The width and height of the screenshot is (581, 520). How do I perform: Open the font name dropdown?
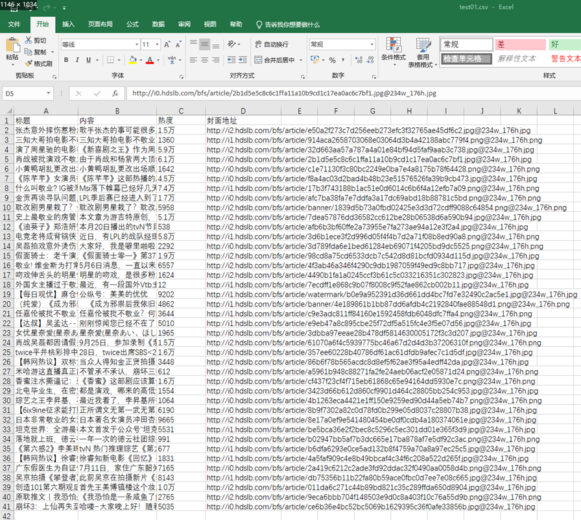pos(137,45)
